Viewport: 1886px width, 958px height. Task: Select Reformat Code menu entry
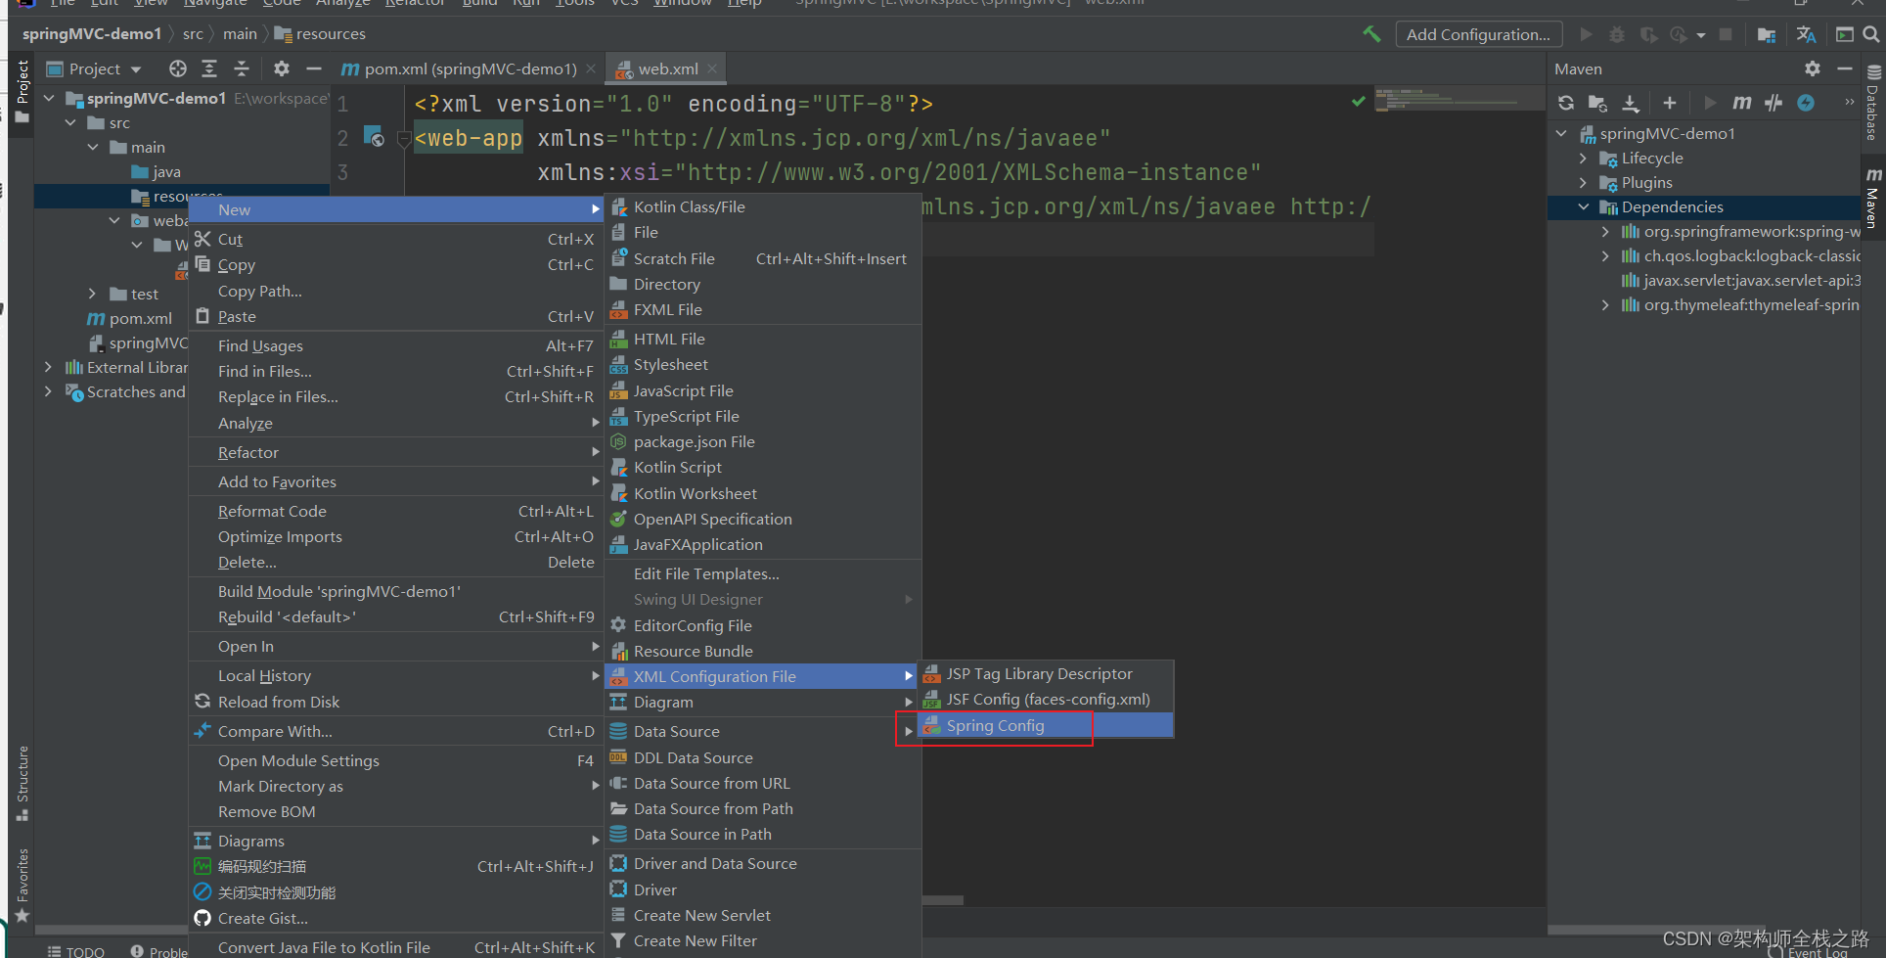[x=396, y=511]
